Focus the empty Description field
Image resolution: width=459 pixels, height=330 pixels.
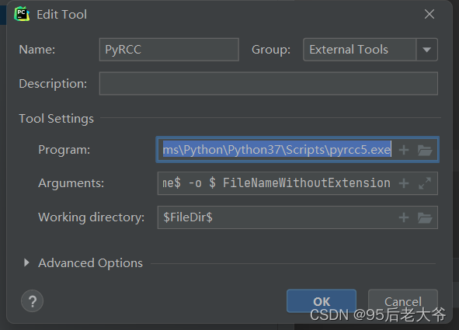269,83
